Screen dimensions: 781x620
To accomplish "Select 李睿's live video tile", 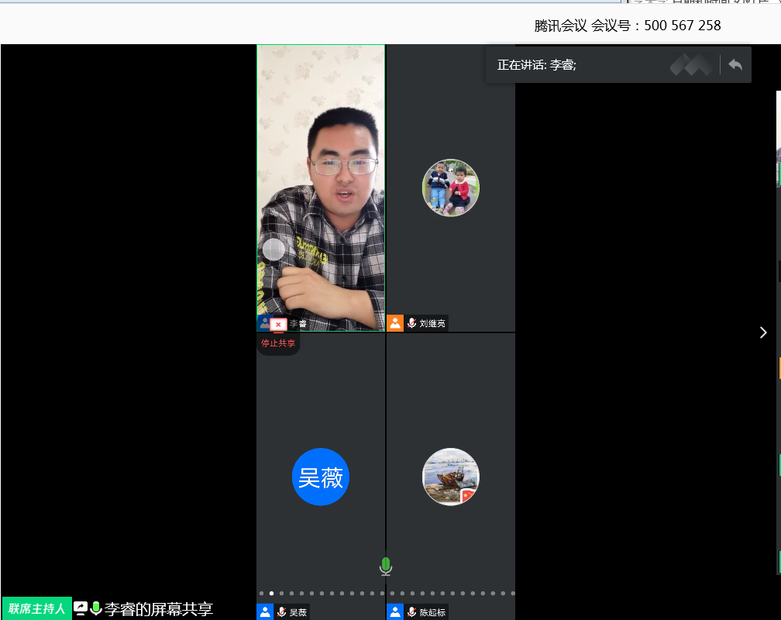I will tap(321, 188).
